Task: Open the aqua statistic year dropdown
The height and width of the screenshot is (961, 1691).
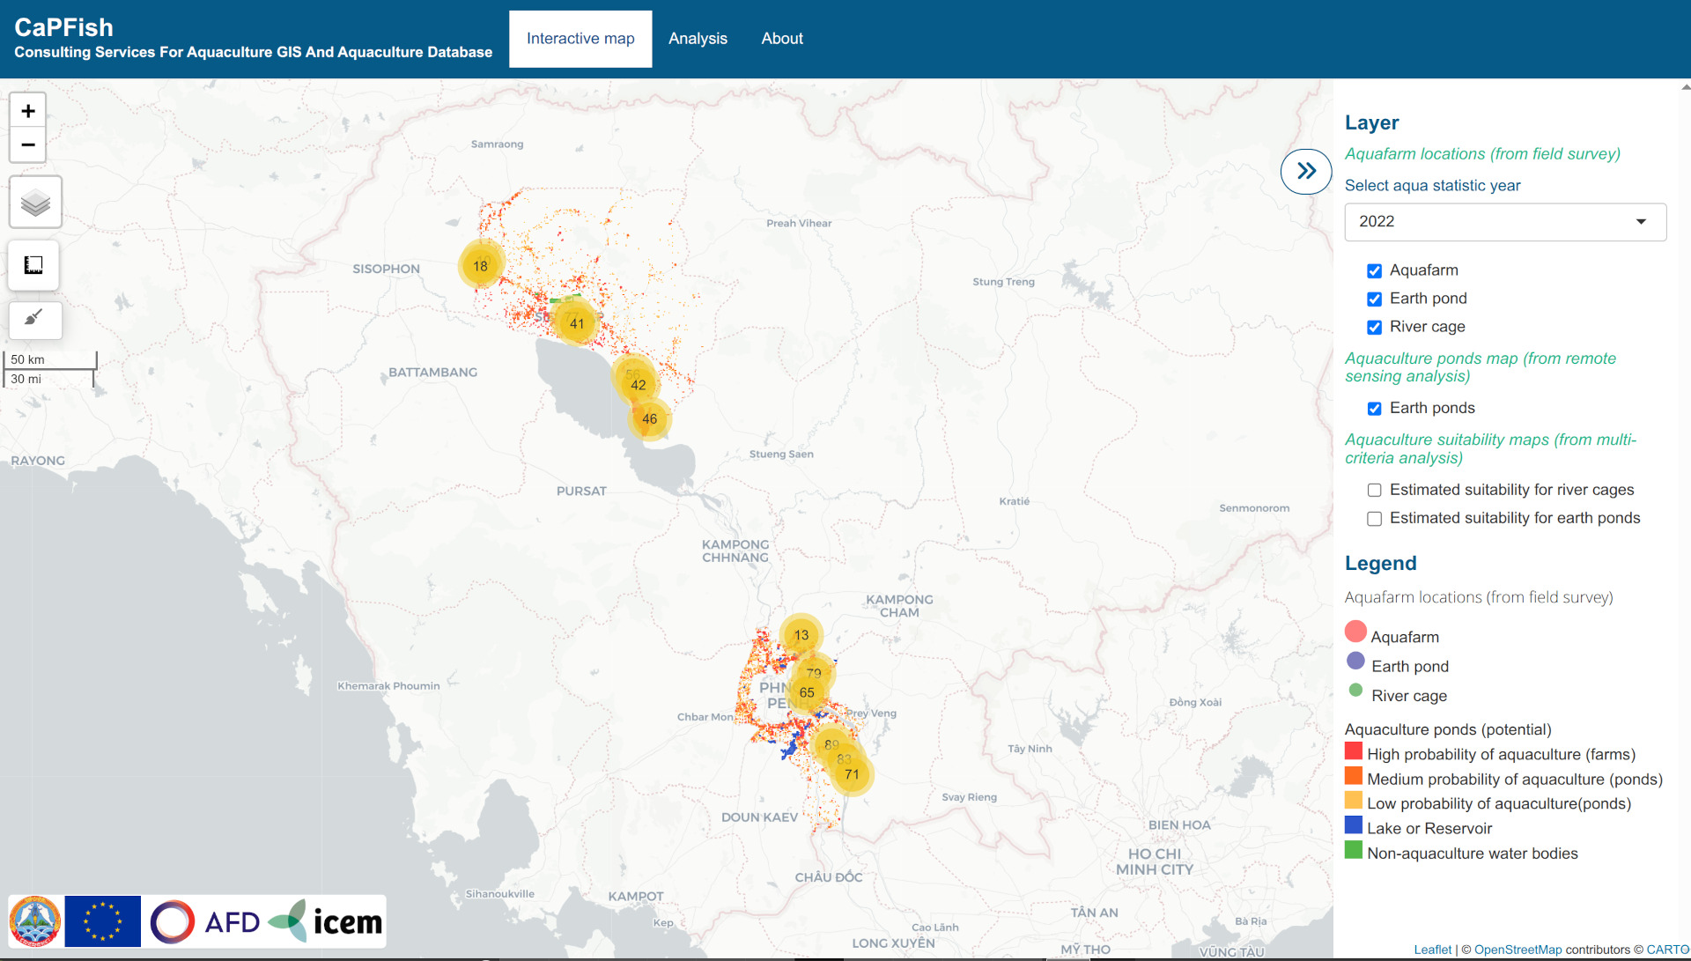Action: (x=1504, y=222)
